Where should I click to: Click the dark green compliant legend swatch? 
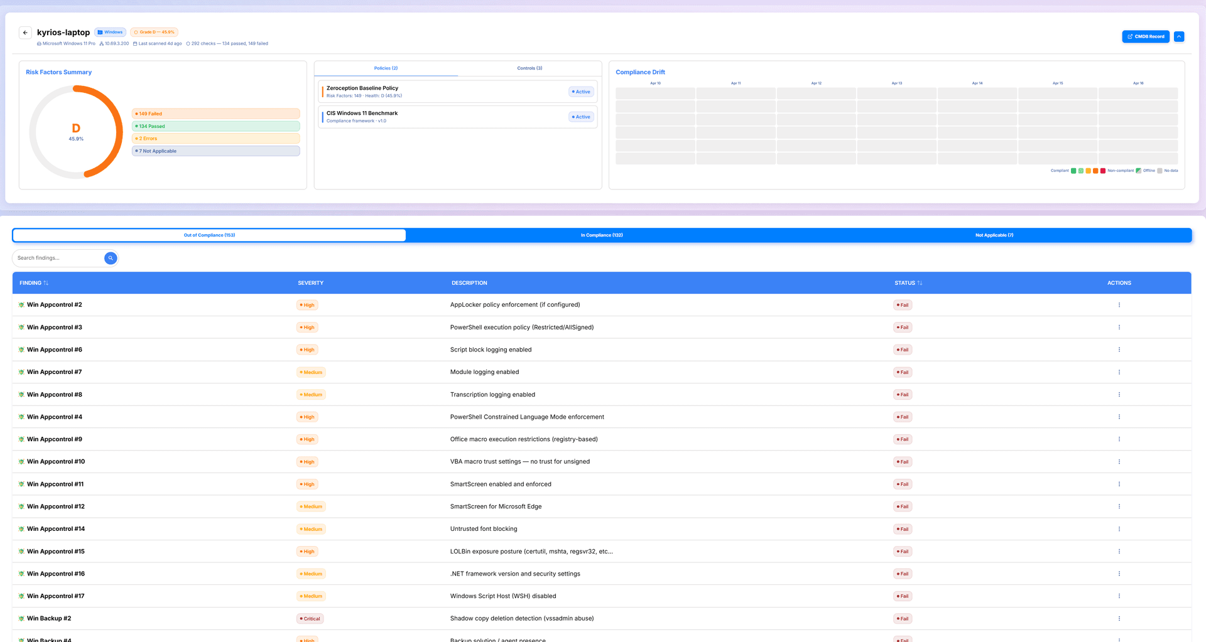tap(1073, 171)
